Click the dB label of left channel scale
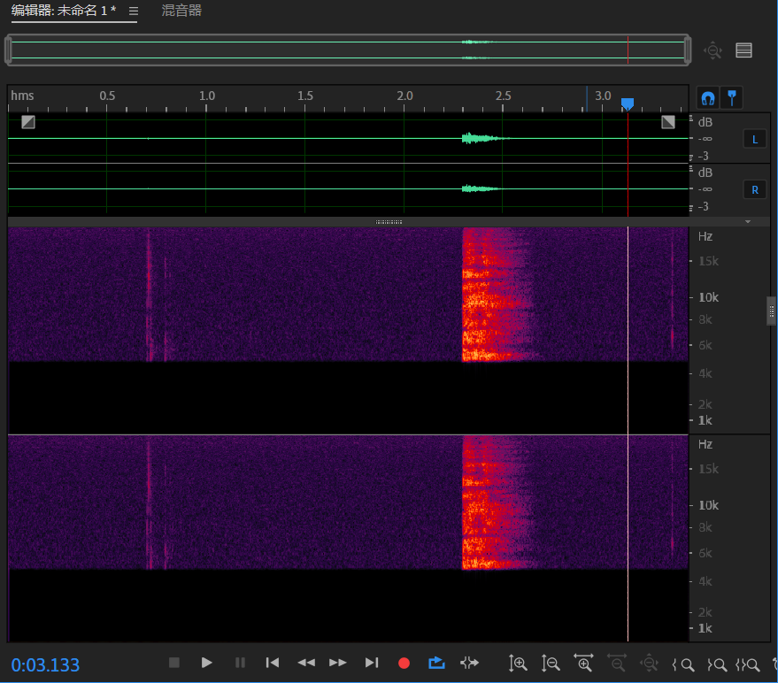The height and width of the screenshot is (683, 778). tap(705, 122)
